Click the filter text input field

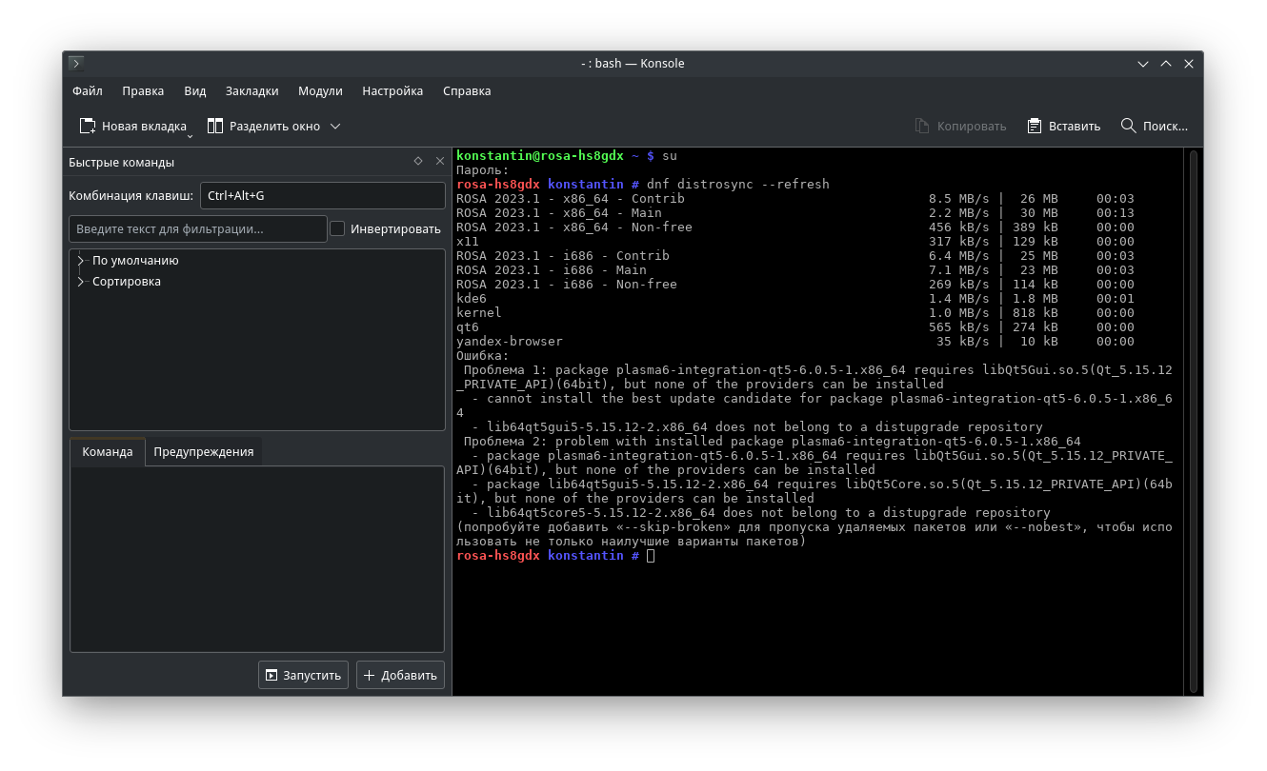click(x=198, y=228)
